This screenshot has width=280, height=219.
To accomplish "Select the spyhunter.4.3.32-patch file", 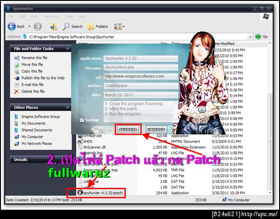I will pyautogui.click(x=103, y=193).
